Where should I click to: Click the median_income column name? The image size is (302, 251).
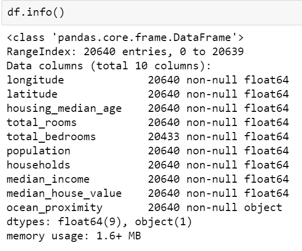pyautogui.click(x=48, y=179)
